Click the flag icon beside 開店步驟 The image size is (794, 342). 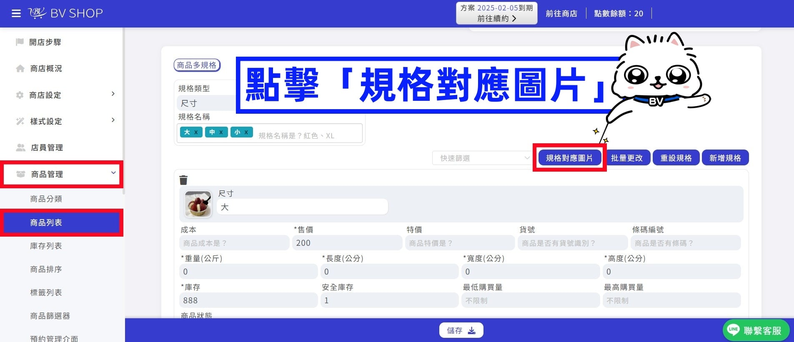[x=20, y=42]
